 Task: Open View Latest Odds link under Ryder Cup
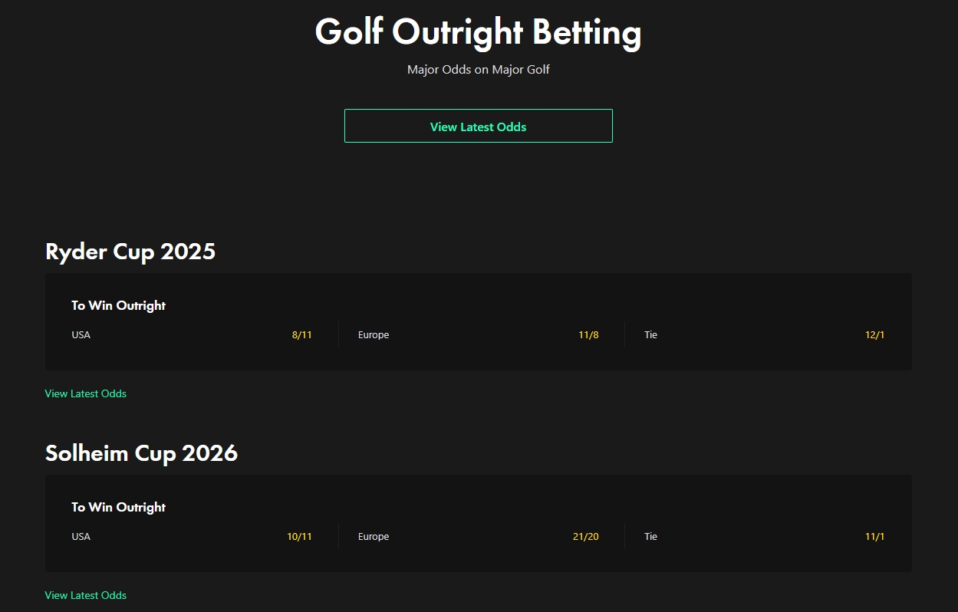pyautogui.click(x=86, y=393)
